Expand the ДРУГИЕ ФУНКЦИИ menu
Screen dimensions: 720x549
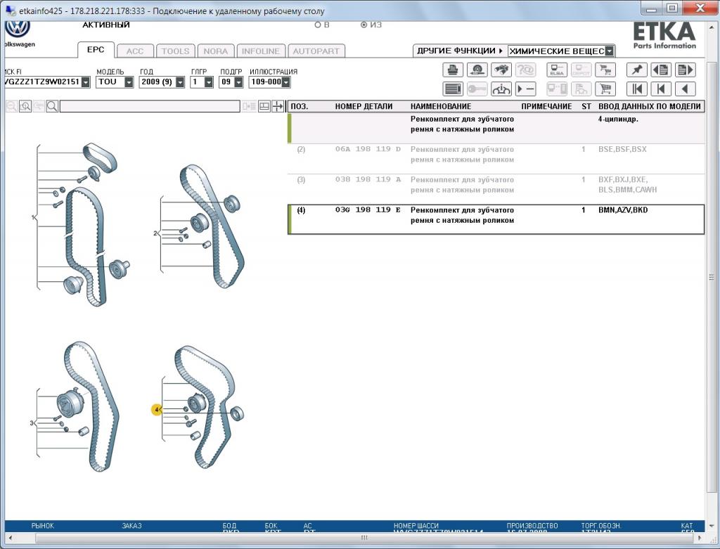click(x=460, y=51)
